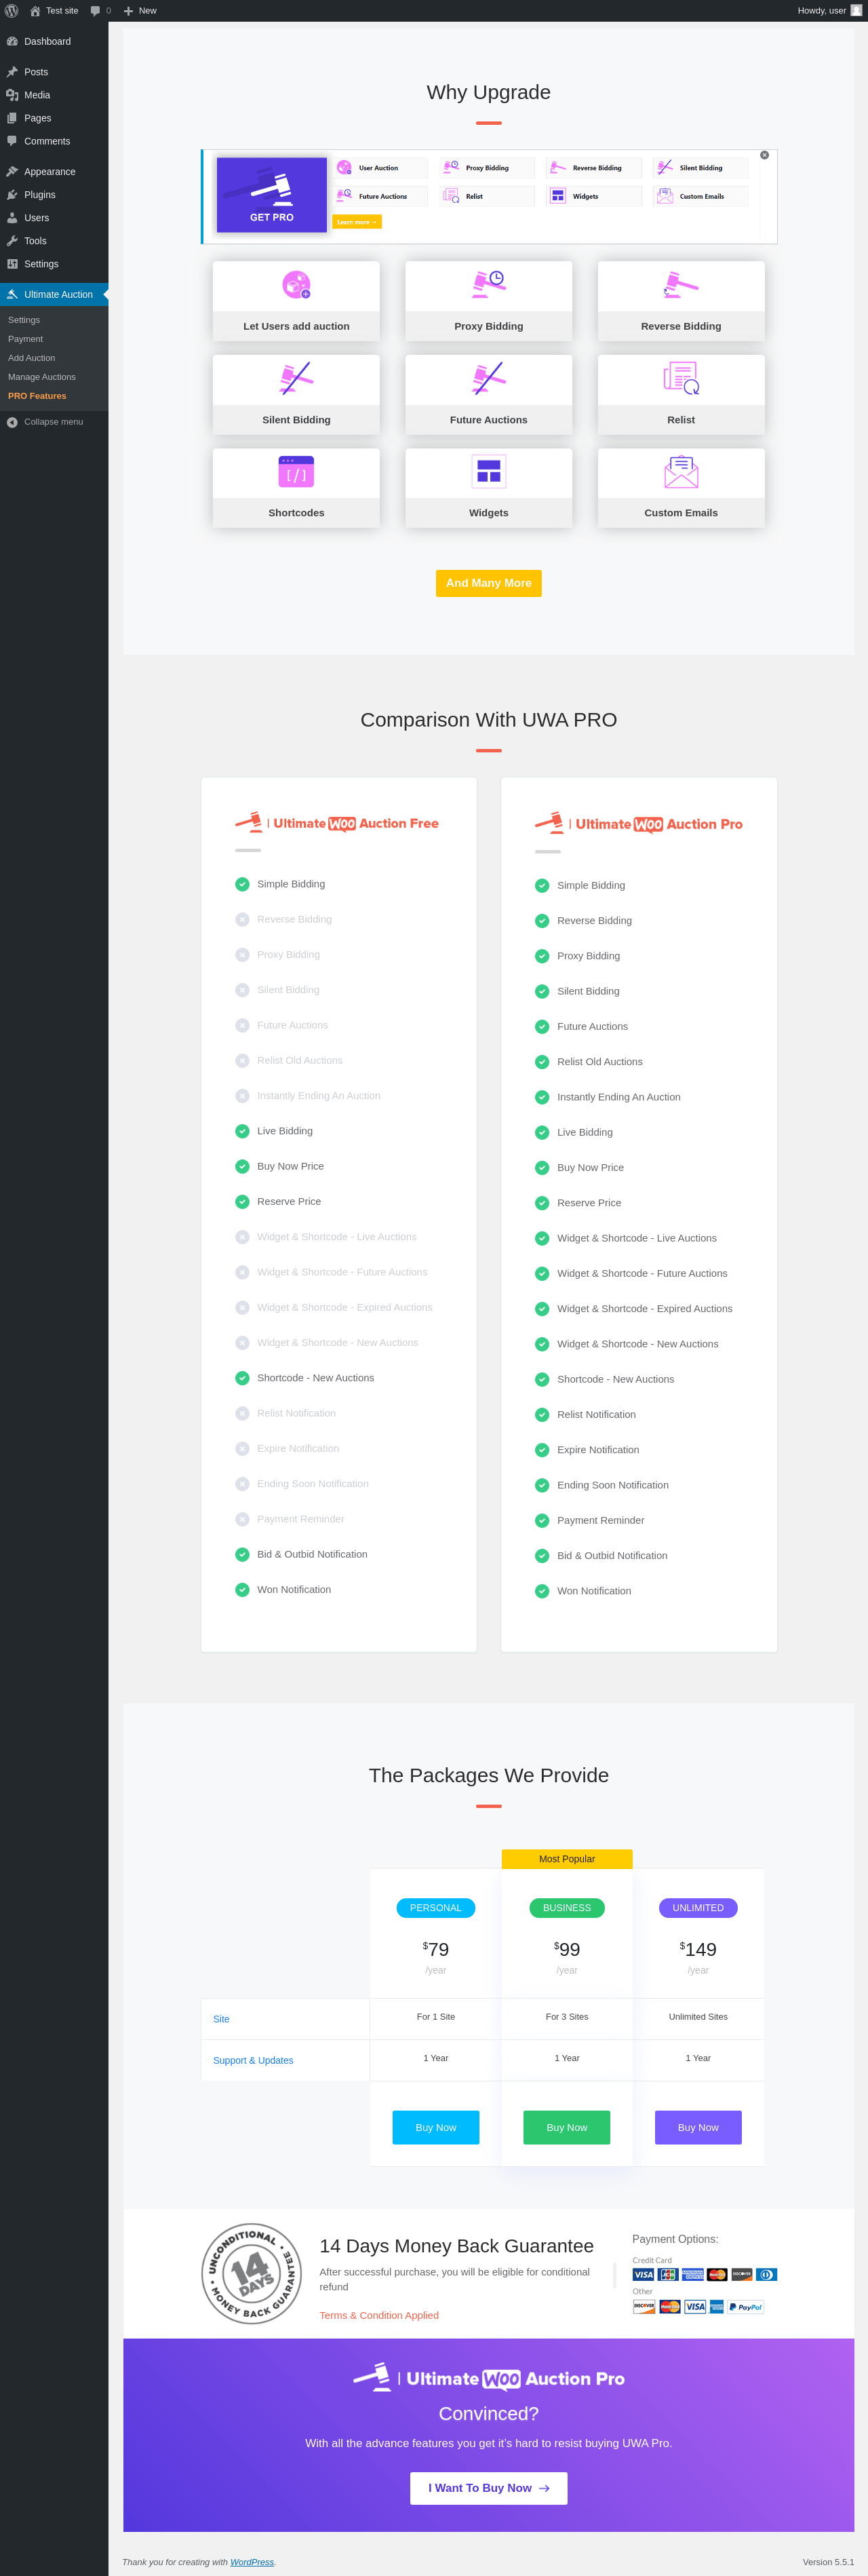Click Buy Now for the Unlimited plan

698,2127
